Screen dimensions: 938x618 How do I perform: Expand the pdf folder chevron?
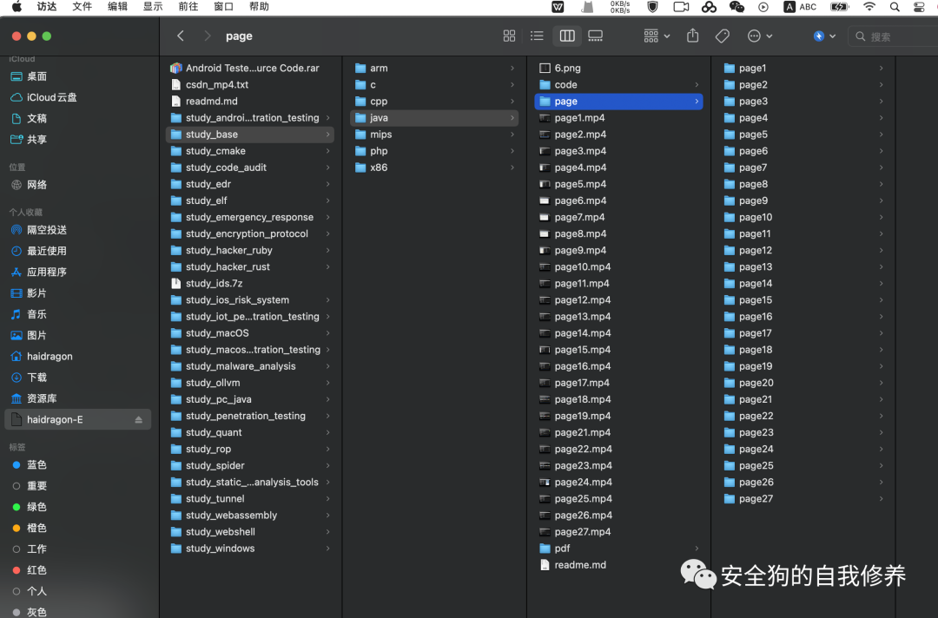pos(697,548)
